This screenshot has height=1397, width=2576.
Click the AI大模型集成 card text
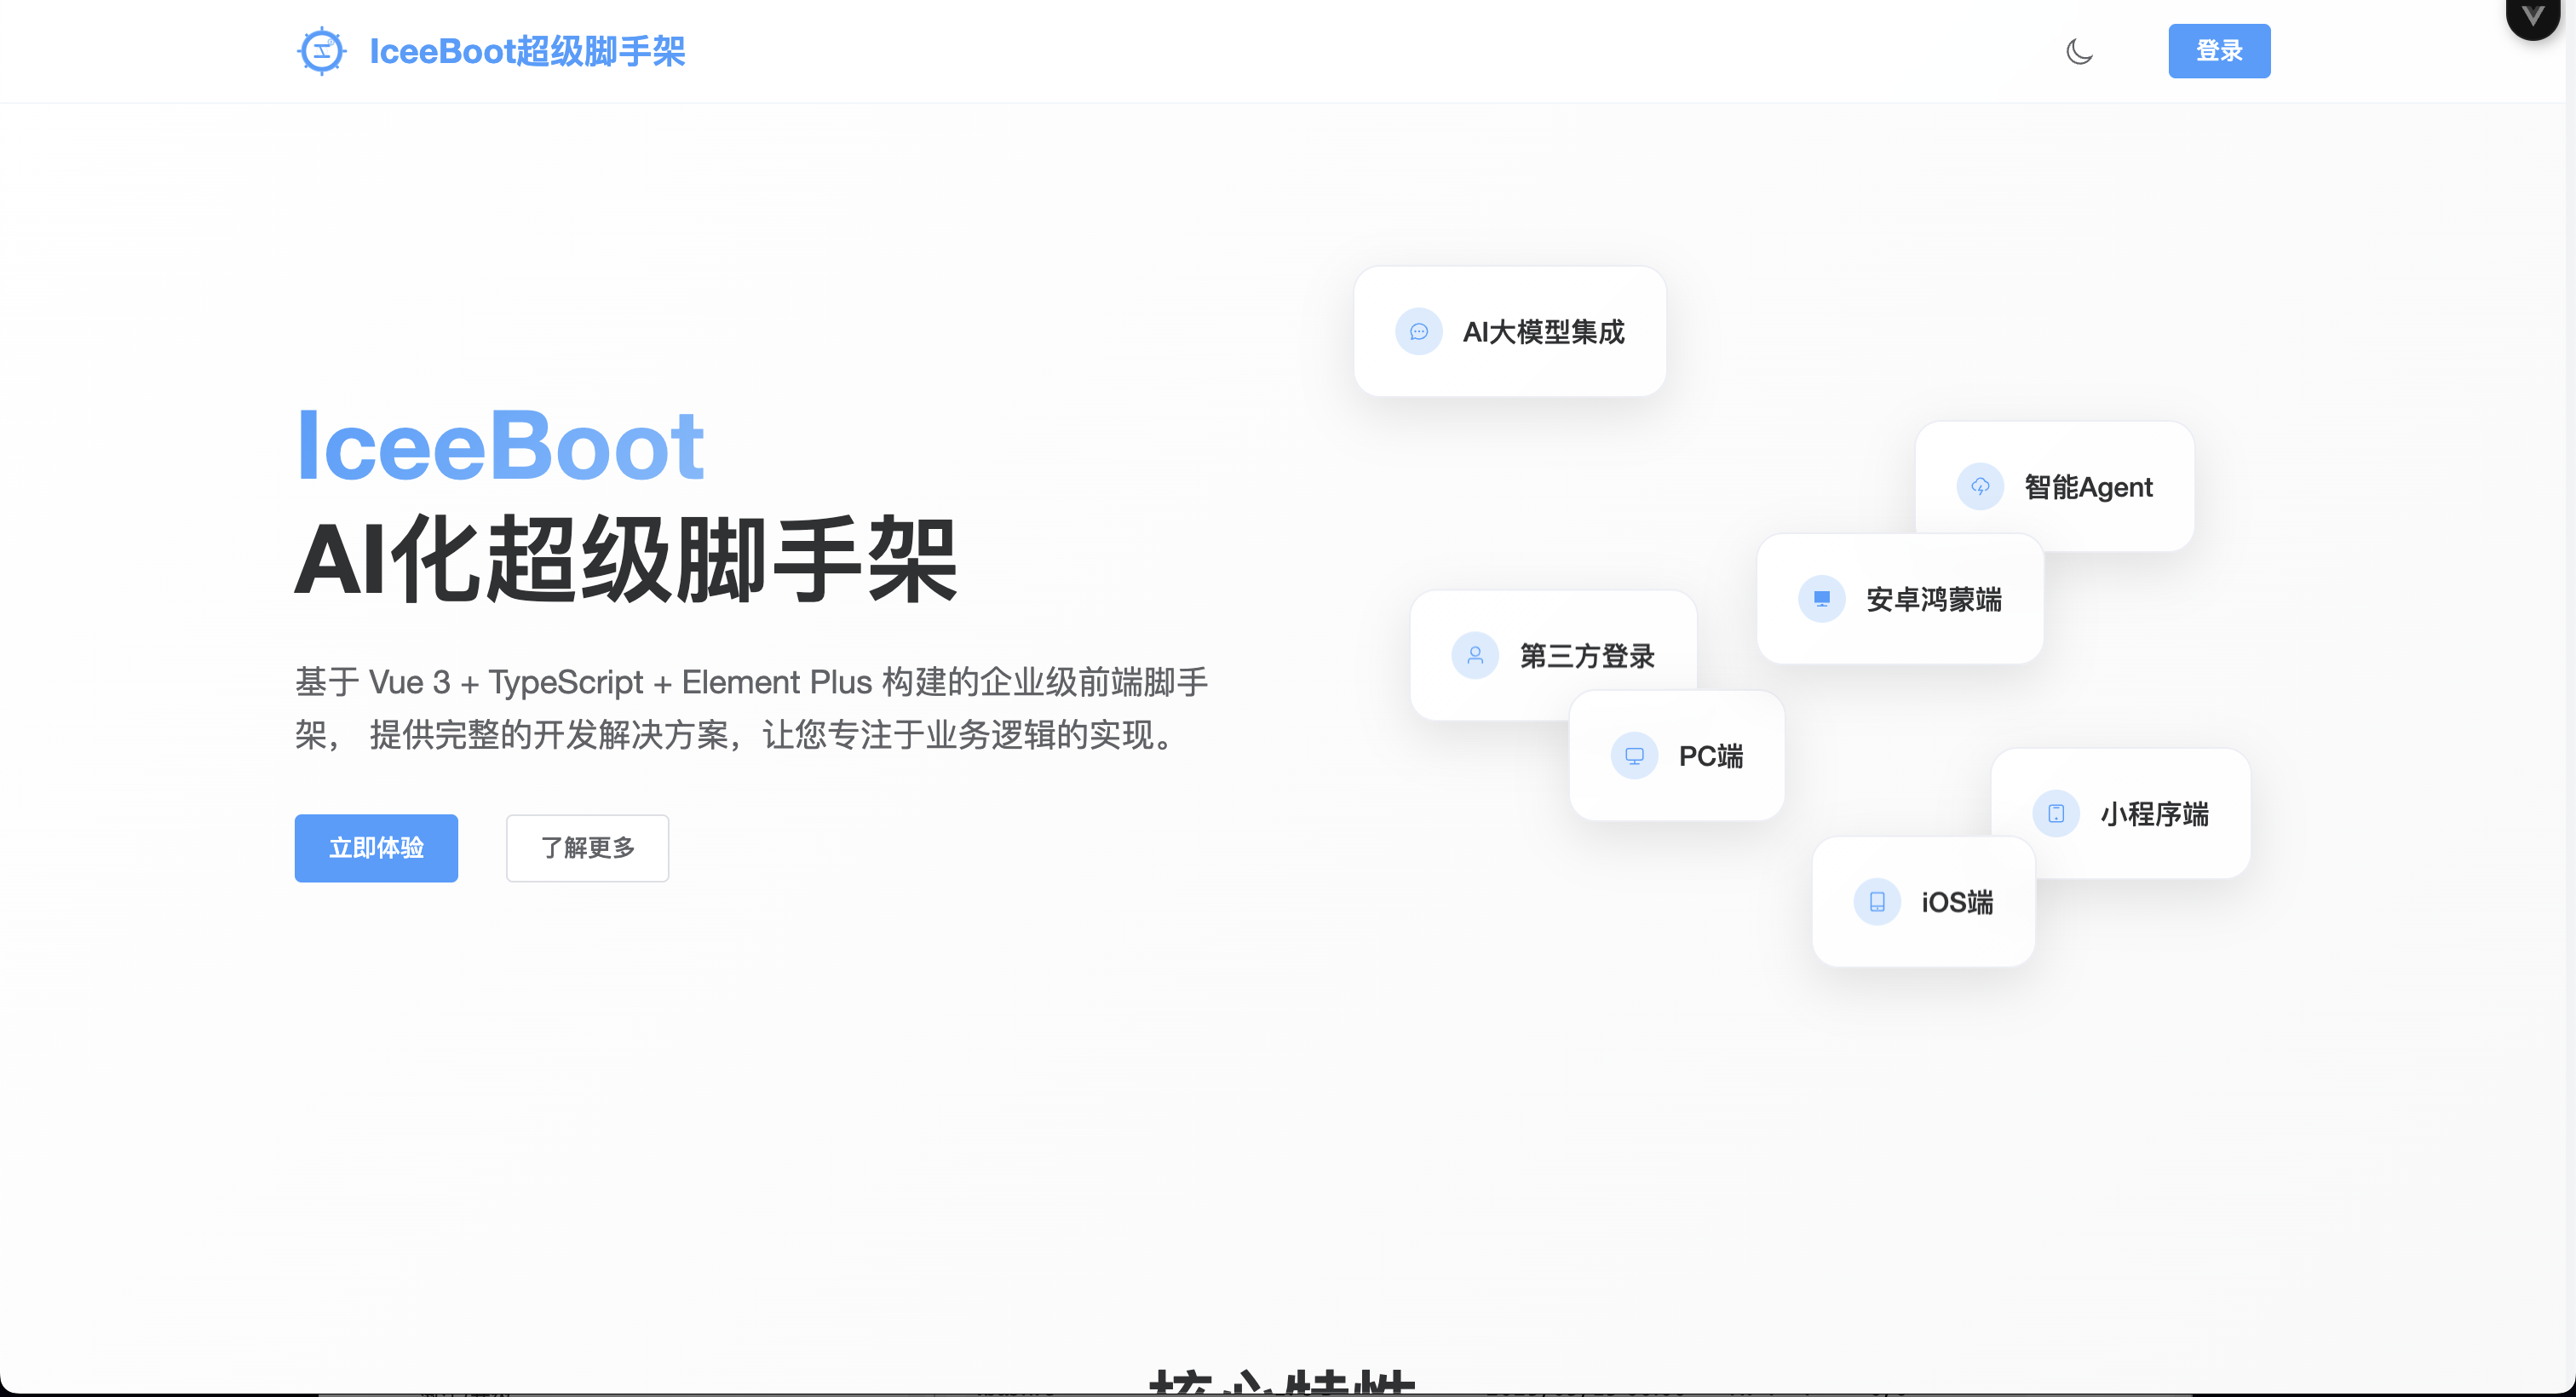(1543, 332)
